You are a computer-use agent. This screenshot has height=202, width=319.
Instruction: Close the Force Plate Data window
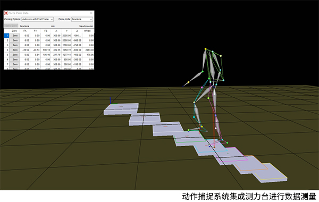(x=91, y=13)
